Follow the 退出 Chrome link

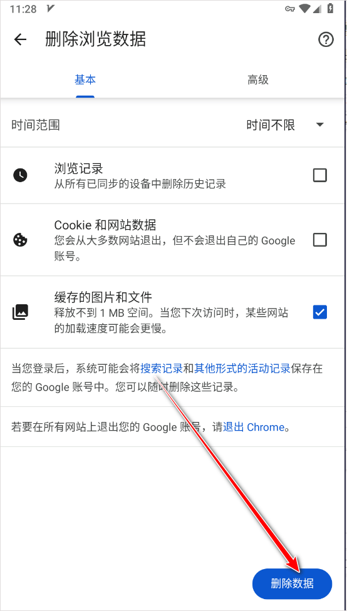(254, 427)
